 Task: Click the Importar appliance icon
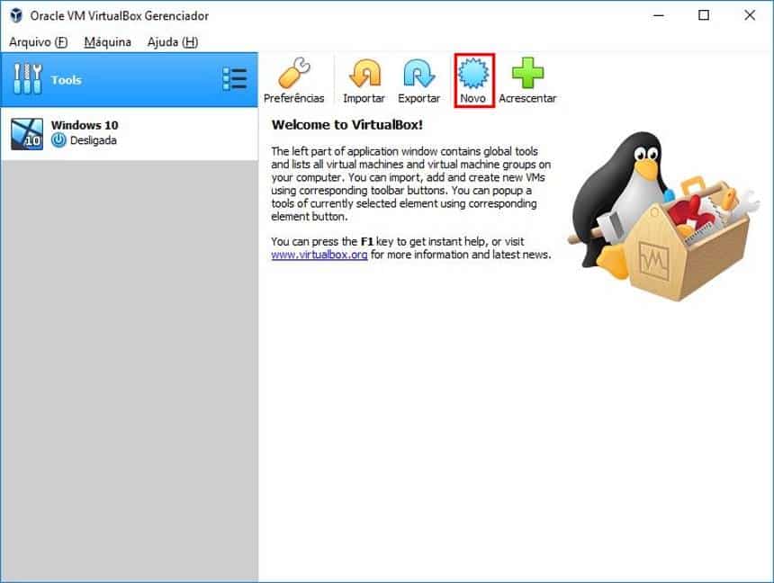point(364,80)
